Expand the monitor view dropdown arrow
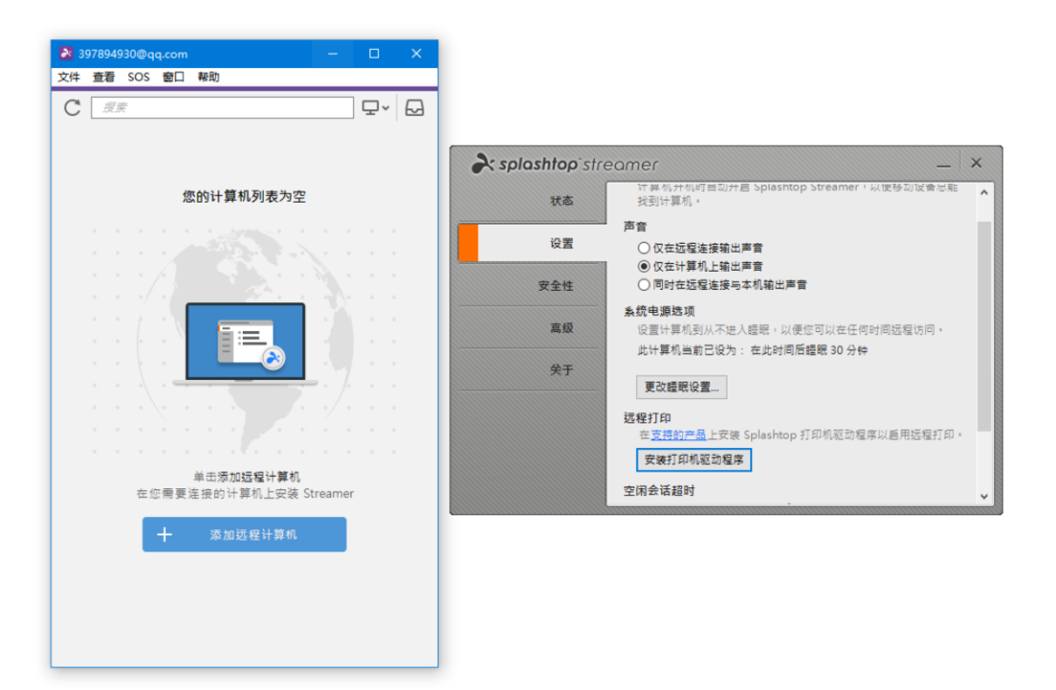Image resolution: width=1056 pixels, height=690 pixels. [384, 107]
